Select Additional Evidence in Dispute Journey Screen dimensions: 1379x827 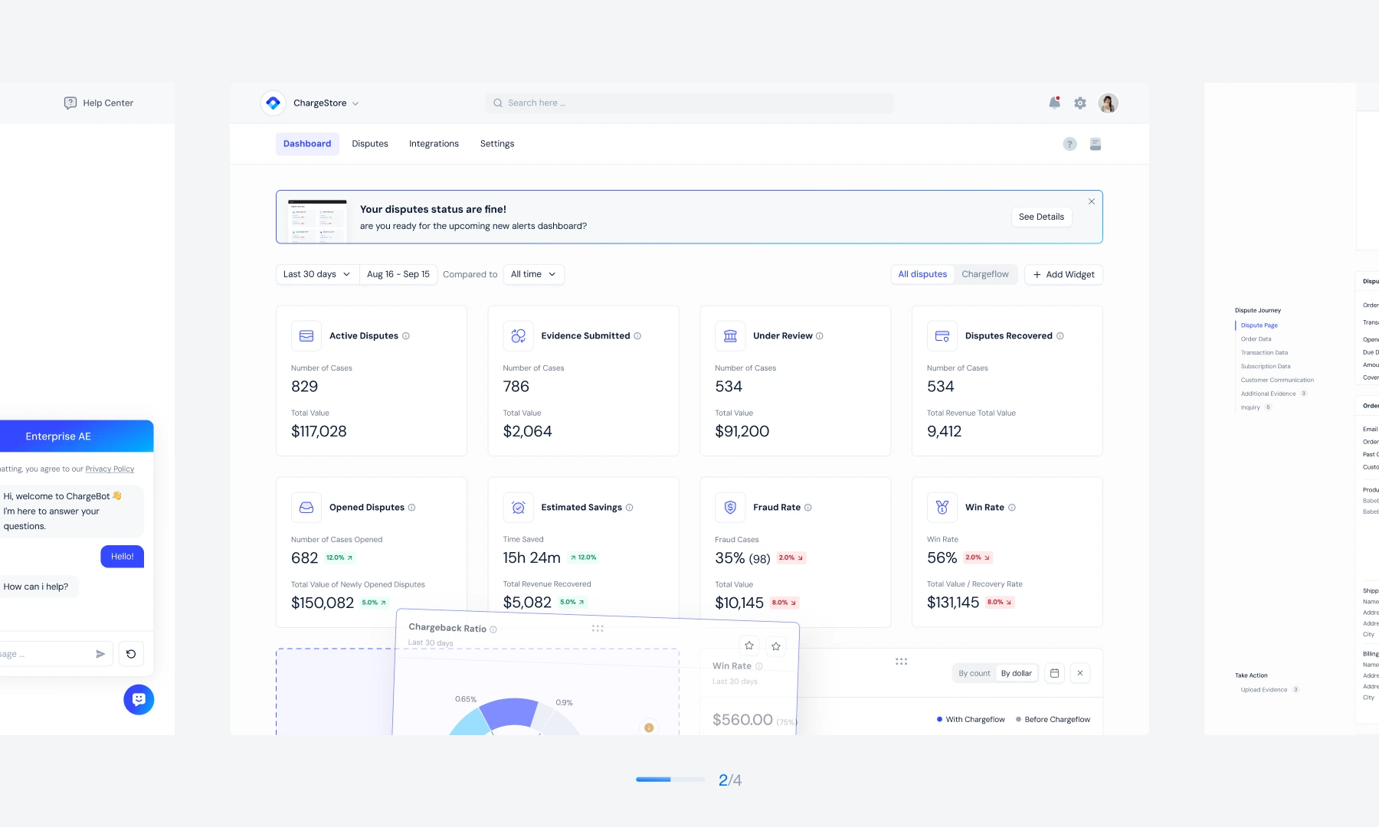point(1269,394)
